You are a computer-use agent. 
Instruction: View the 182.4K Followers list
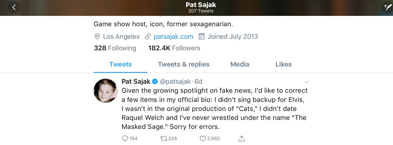174,48
